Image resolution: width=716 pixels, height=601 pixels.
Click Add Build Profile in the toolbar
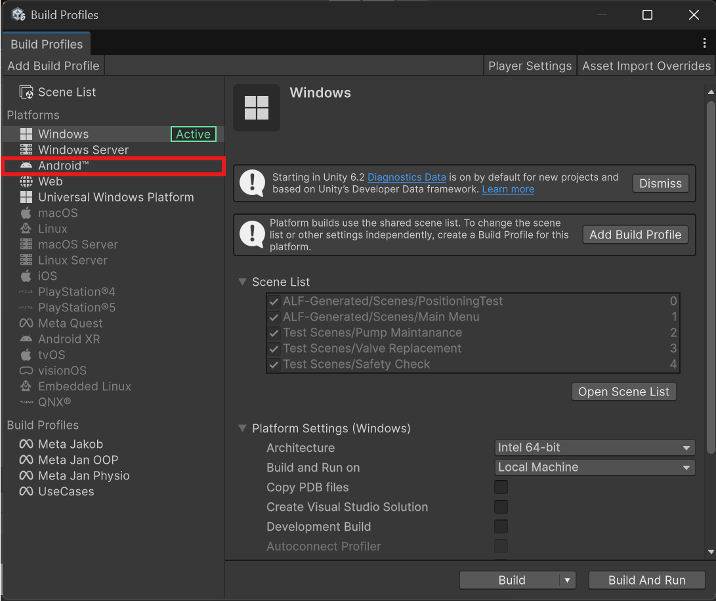pyautogui.click(x=53, y=66)
